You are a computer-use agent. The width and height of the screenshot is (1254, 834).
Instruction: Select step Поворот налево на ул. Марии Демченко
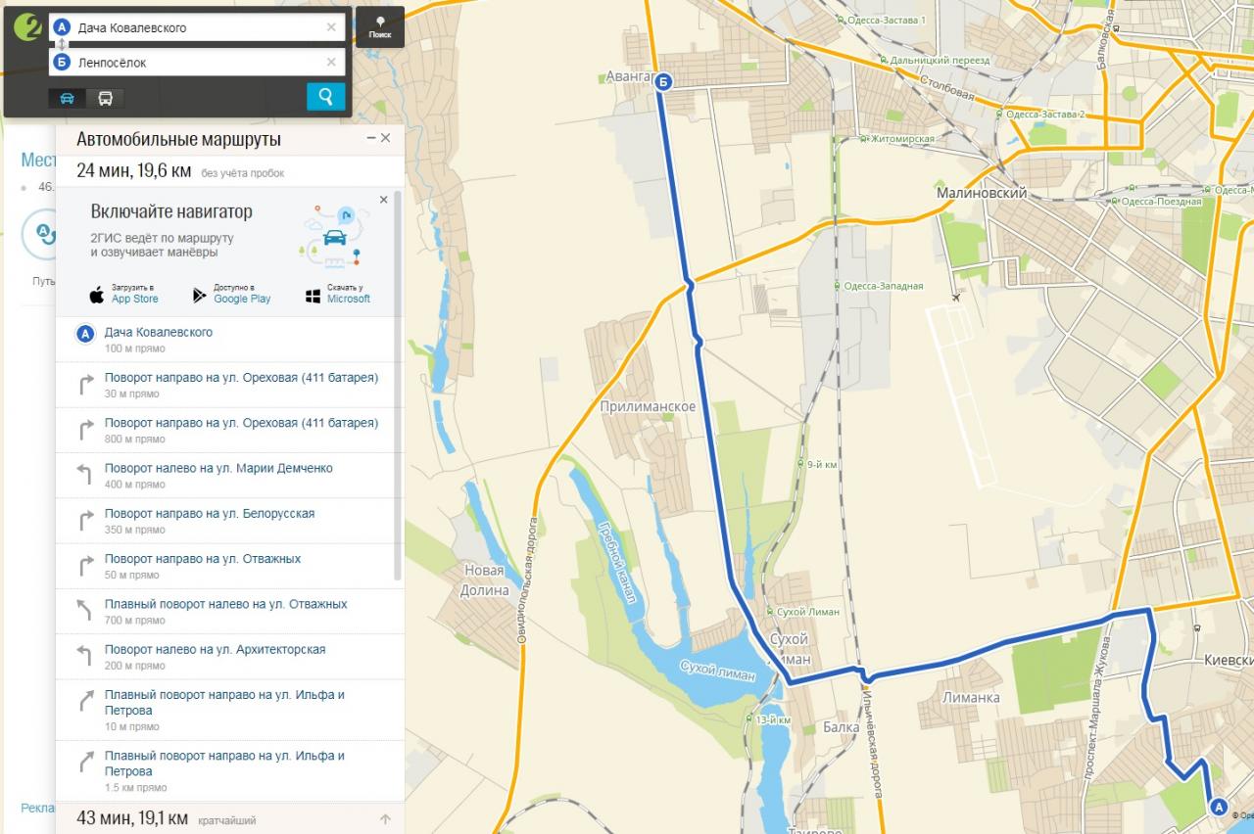point(218,469)
